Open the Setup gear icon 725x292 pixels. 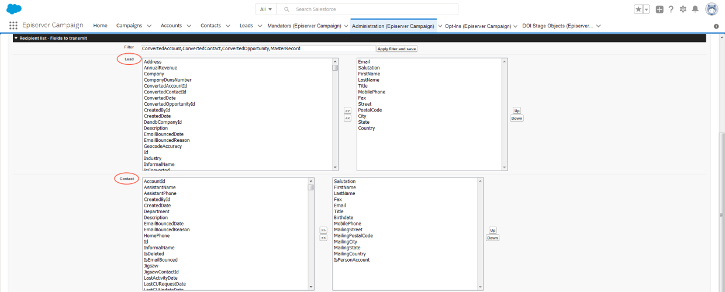pyautogui.click(x=683, y=9)
